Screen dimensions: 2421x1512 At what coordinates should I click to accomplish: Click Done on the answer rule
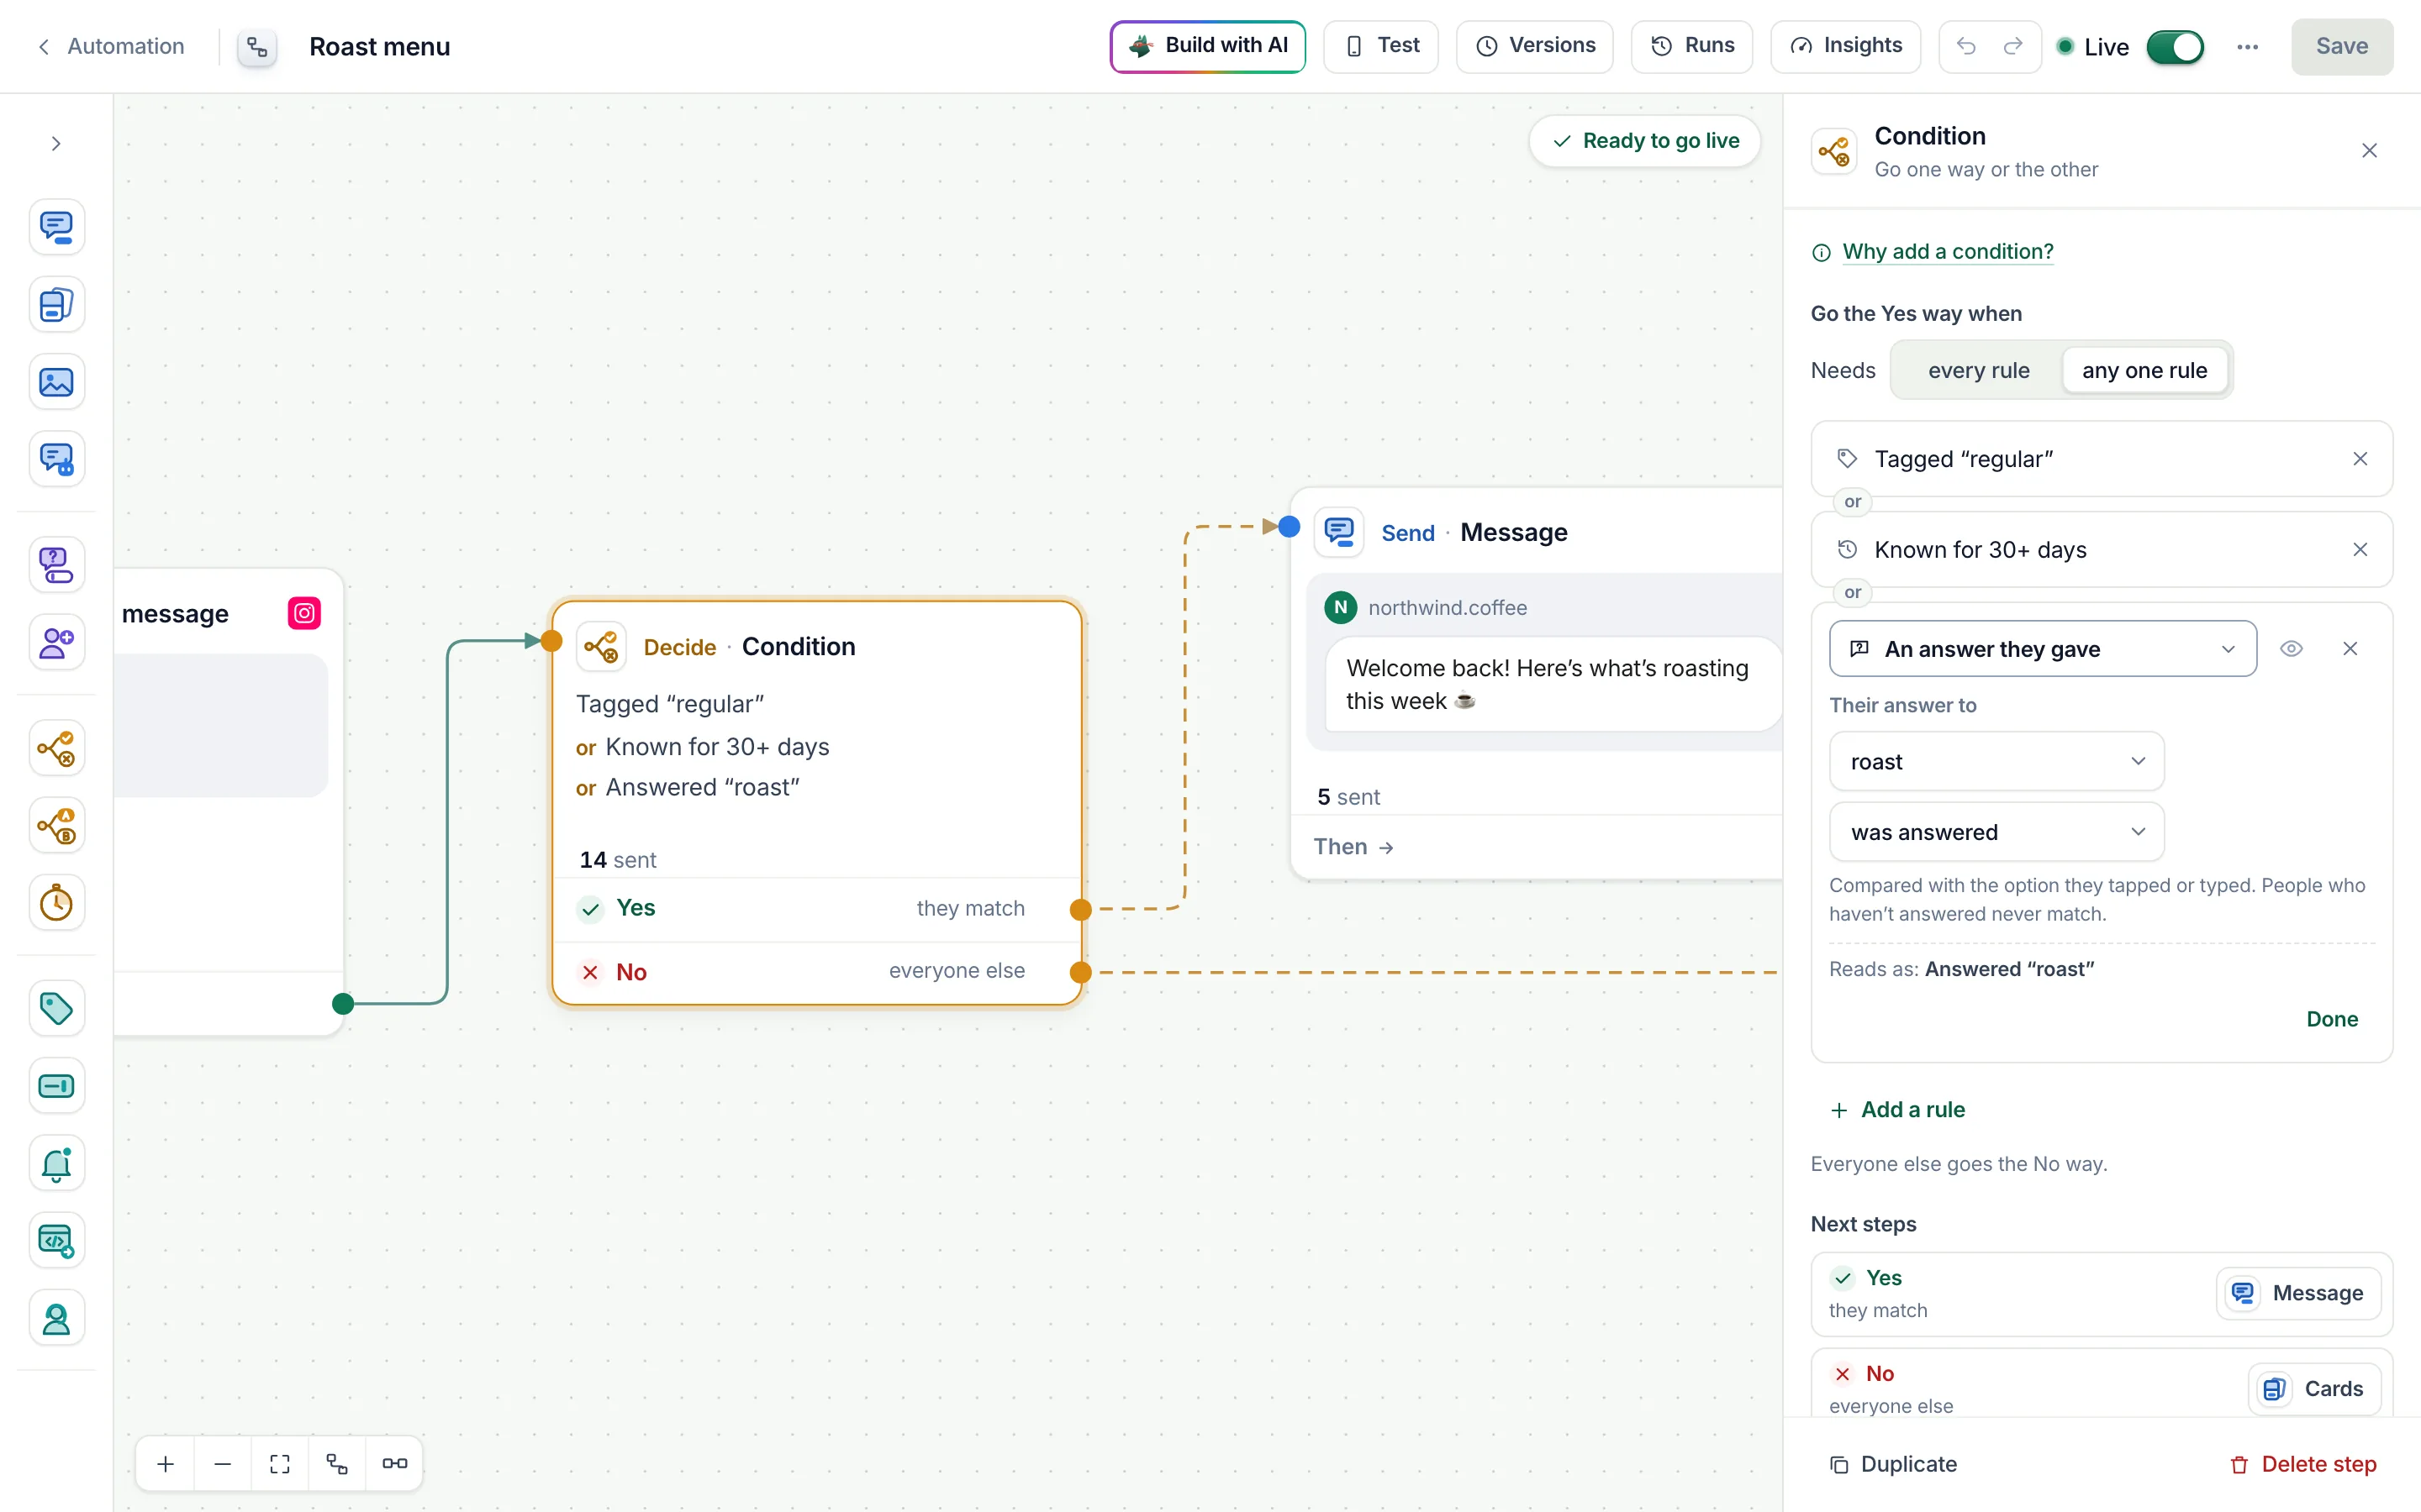pos(2332,1019)
